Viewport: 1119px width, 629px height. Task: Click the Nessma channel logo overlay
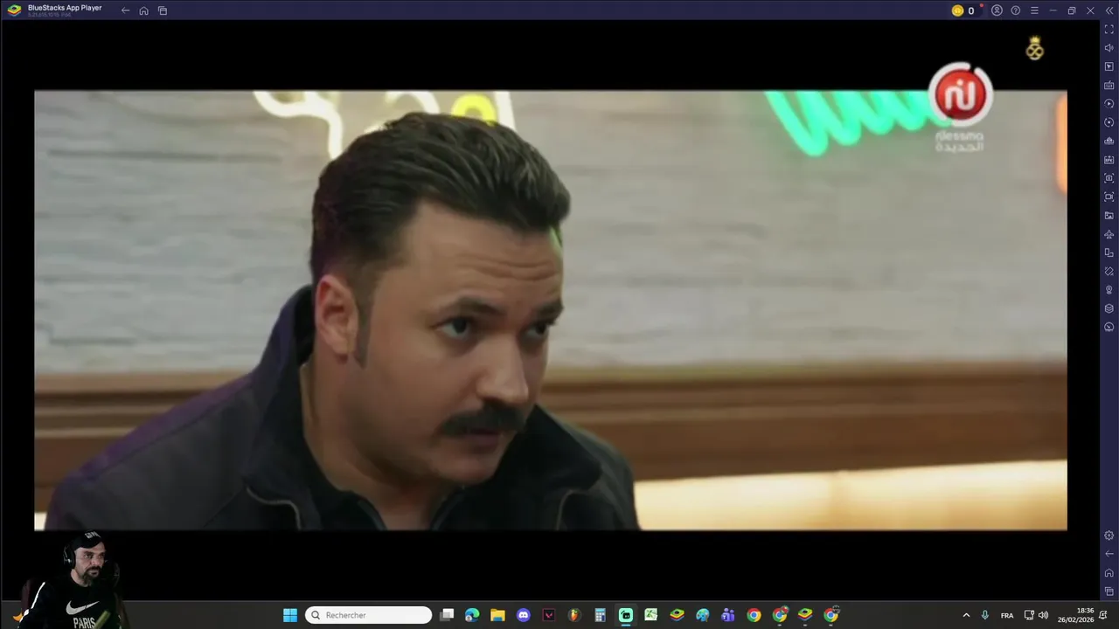(x=960, y=107)
